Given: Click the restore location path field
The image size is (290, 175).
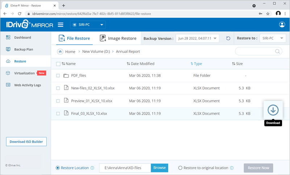Looking at the screenshot, I should click(x=125, y=168).
